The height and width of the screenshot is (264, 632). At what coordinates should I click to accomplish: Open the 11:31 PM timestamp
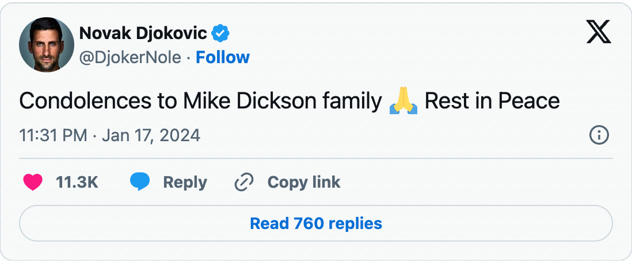click(53, 135)
